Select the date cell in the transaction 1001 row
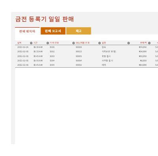The height and width of the screenshot is (156, 158). coord(23,47)
